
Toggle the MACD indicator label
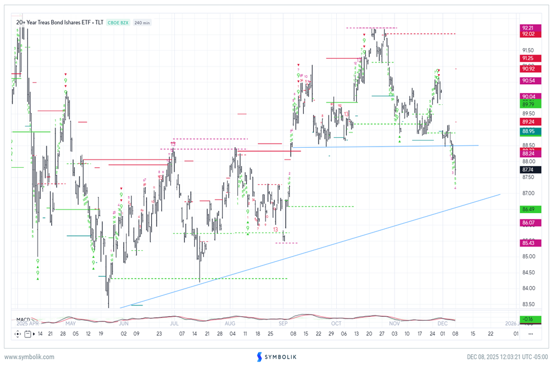[x=23, y=318]
